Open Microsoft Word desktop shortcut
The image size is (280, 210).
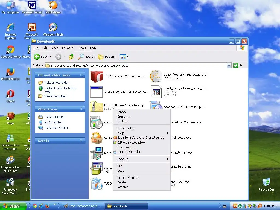(x=32, y=7)
